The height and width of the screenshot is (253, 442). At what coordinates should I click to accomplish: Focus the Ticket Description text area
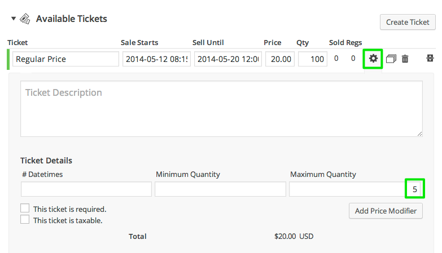221,108
